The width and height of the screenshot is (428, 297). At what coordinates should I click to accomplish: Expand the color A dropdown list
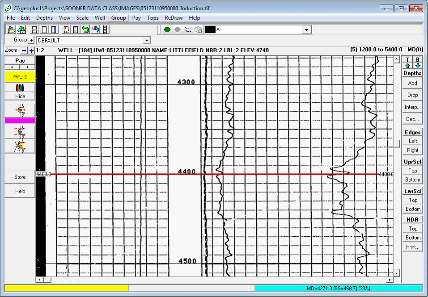306,29
